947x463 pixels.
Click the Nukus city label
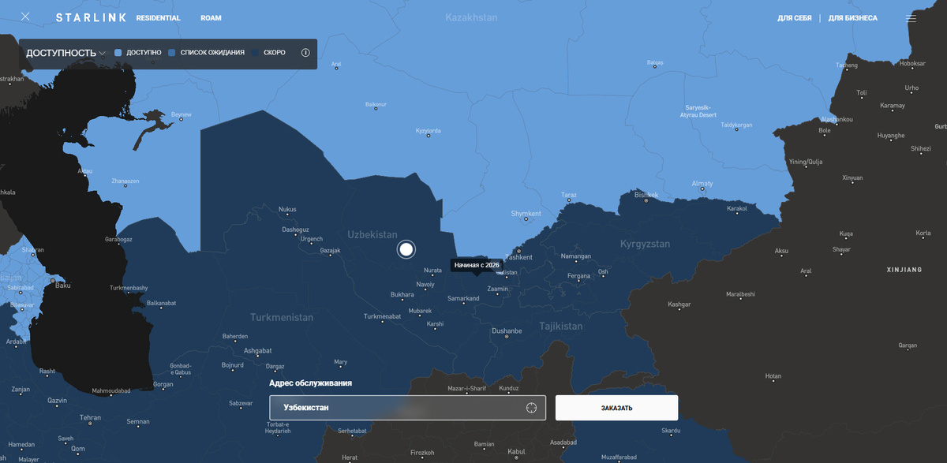[287, 210]
